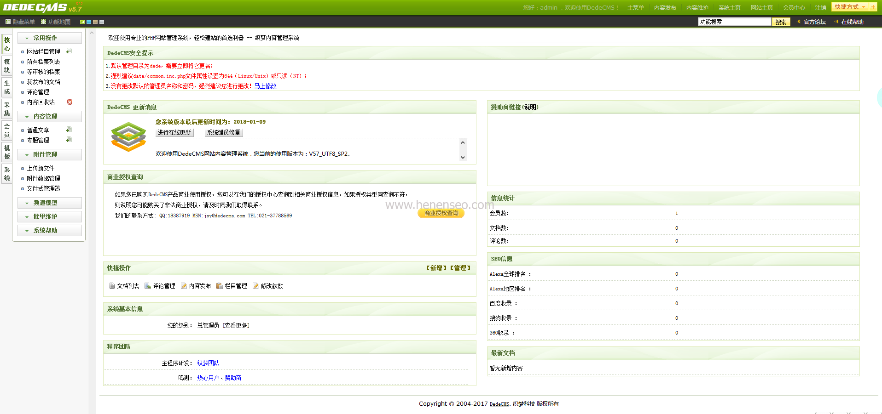Switch to the 会员 sidebar tab
The height and width of the screenshot is (414, 882).
(7, 130)
